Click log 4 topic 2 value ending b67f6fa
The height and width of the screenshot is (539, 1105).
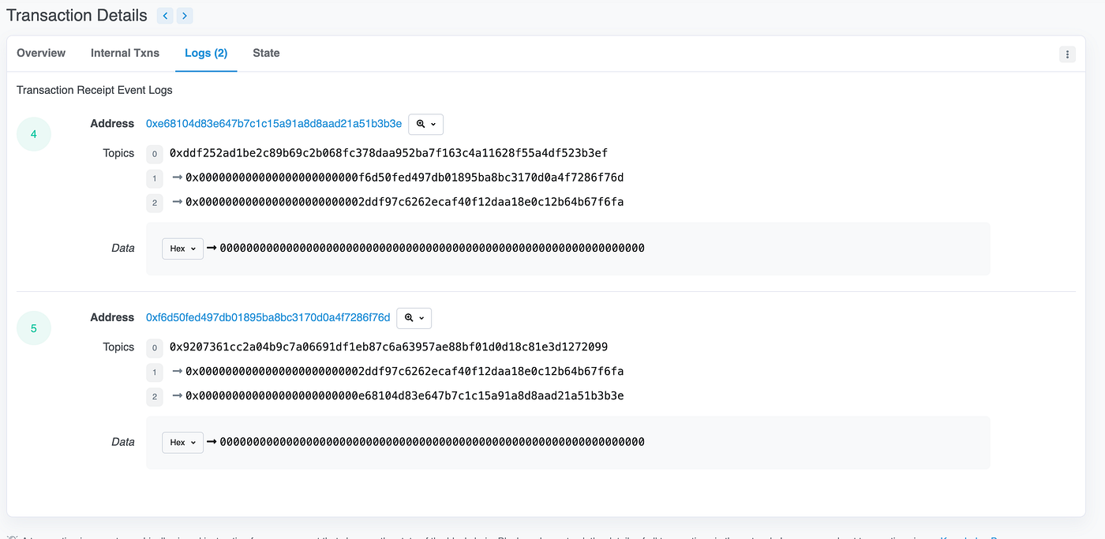[405, 202]
